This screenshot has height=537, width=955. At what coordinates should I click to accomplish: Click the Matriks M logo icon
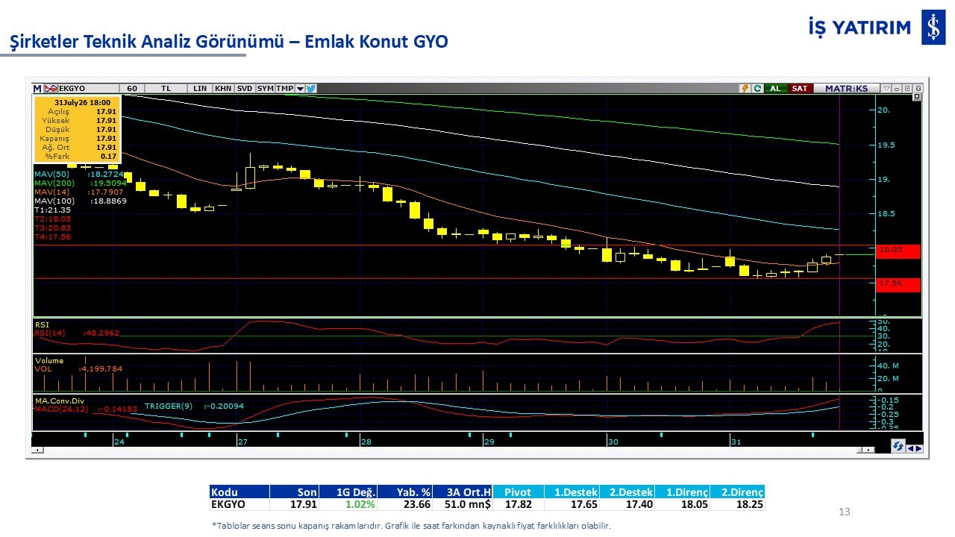coord(37,88)
